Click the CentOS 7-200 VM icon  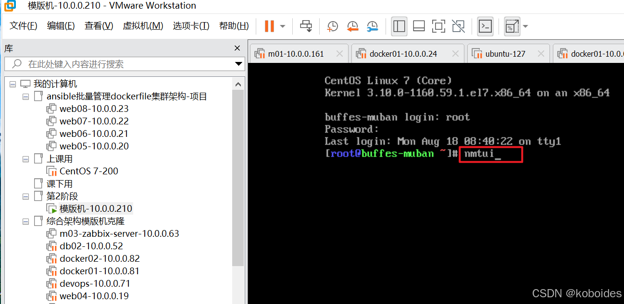tap(51, 171)
